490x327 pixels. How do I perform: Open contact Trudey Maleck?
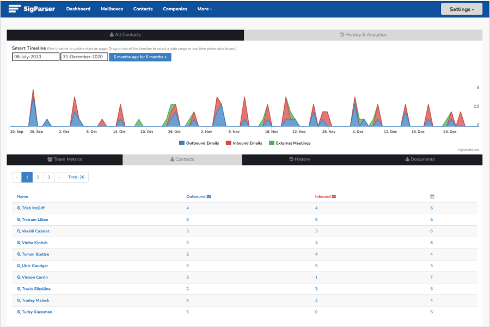pos(35,300)
